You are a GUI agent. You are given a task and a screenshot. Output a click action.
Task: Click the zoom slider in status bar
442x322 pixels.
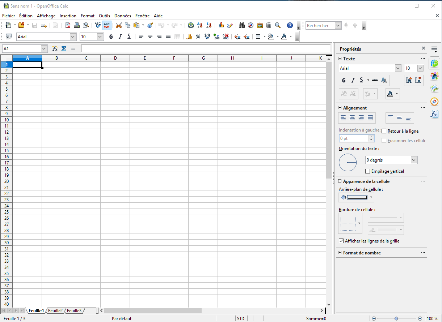(x=396, y=319)
